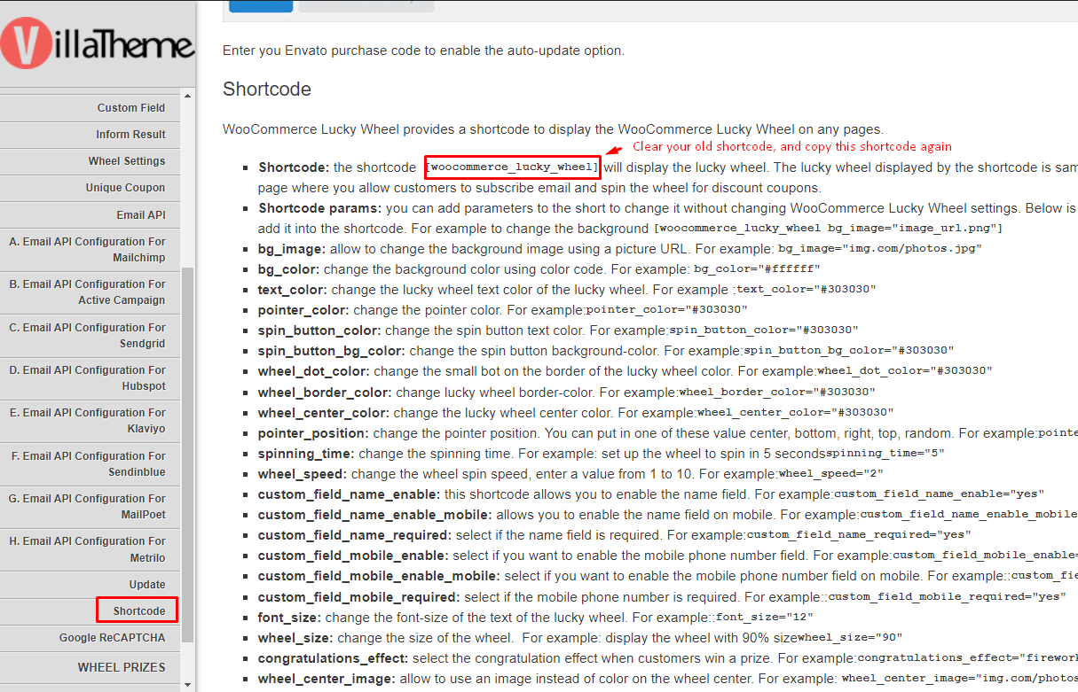This screenshot has height=692, width=1078.
Task: Click the Envato purchase code sentence
Action: (x=423, y=51)
